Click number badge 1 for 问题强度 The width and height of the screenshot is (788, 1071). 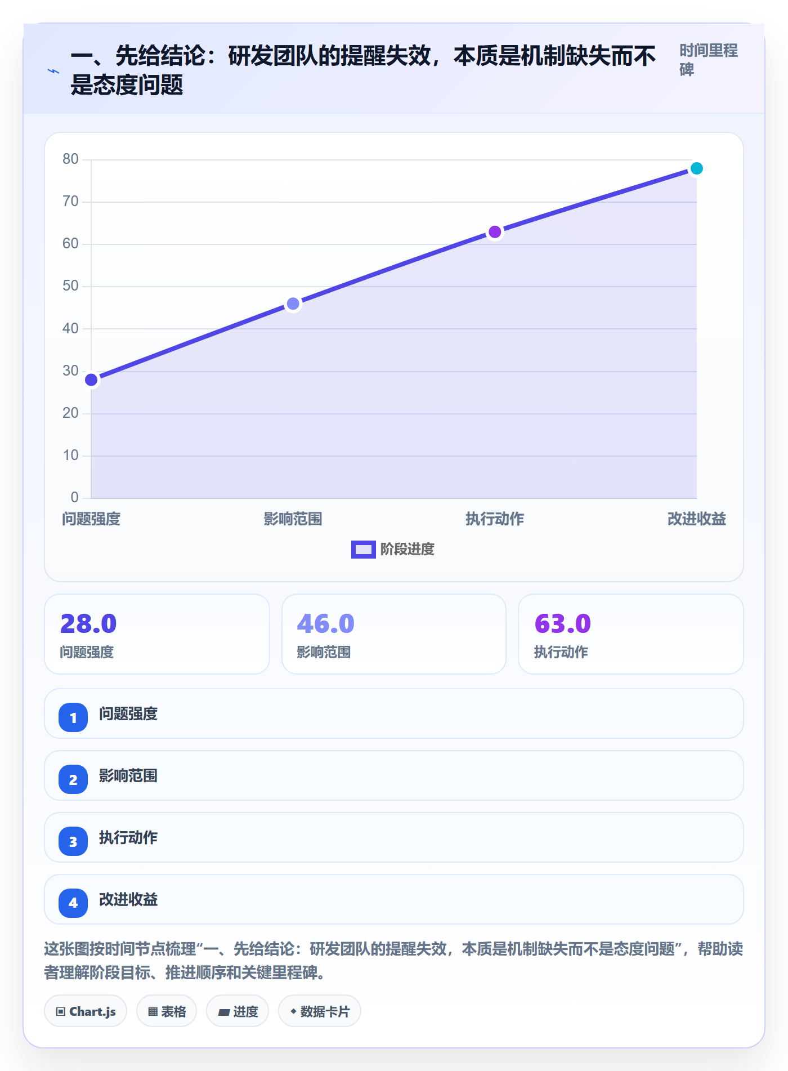(73, 717)
